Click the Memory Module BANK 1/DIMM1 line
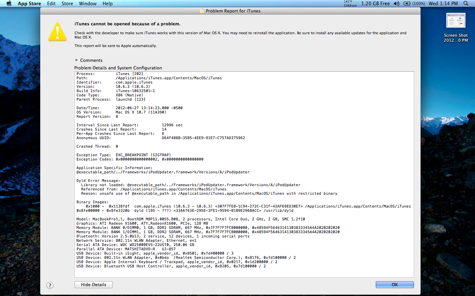Screen dimensions: 475x296 coord(208,232)
